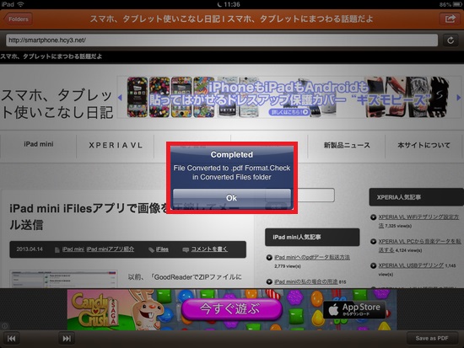Reload the page with refresh icon
The width and height of the screenshot is (464, 348).
(x=451, y=40)
